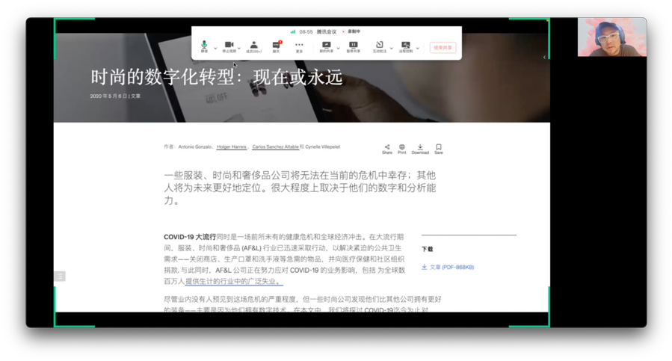Click author name Cyrielle Villepelet
This screenshot has height=361, width=672.
[322, 146]
